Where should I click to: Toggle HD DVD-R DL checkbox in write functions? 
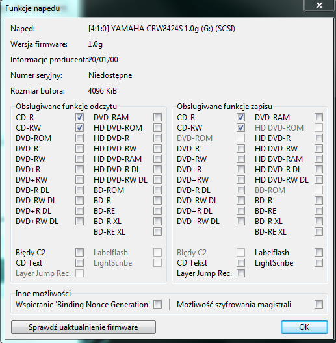click(x=318, y=169)
